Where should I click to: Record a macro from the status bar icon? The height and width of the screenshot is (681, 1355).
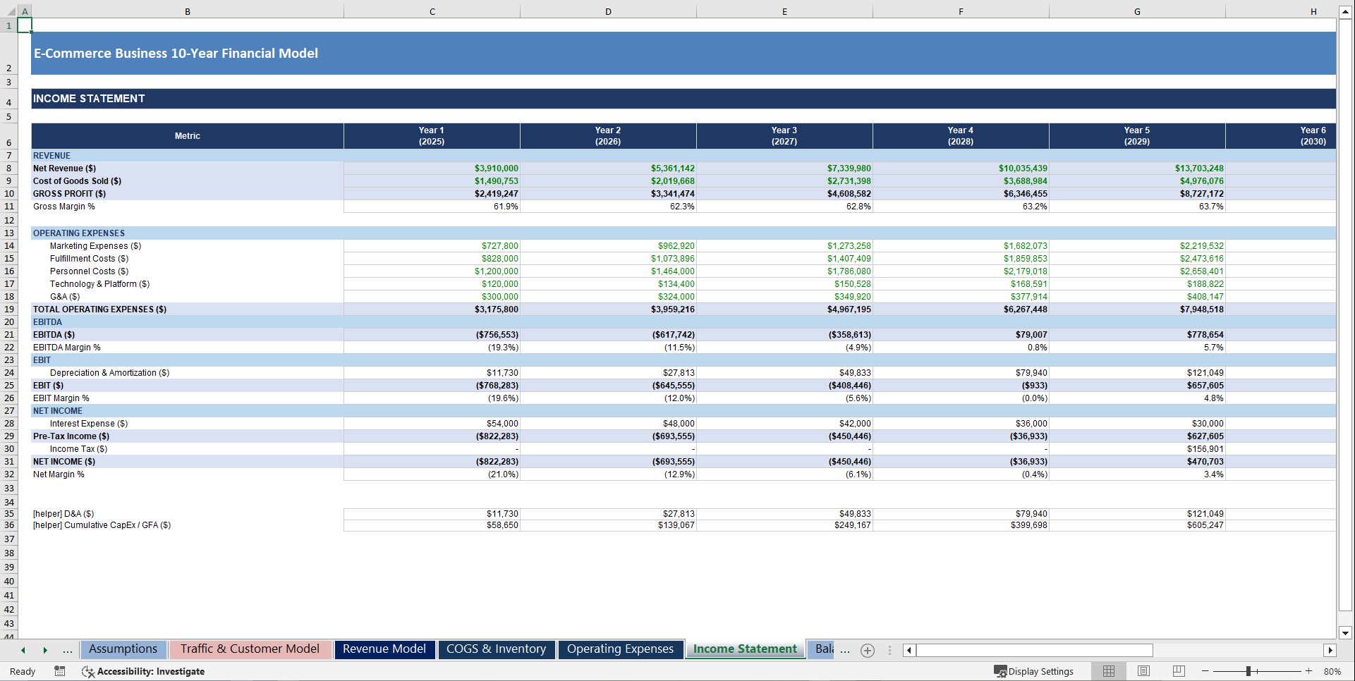[60, 671]
